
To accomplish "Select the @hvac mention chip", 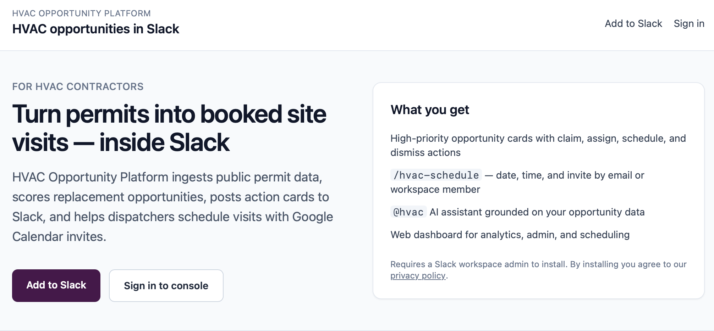I will pos(408,212).
